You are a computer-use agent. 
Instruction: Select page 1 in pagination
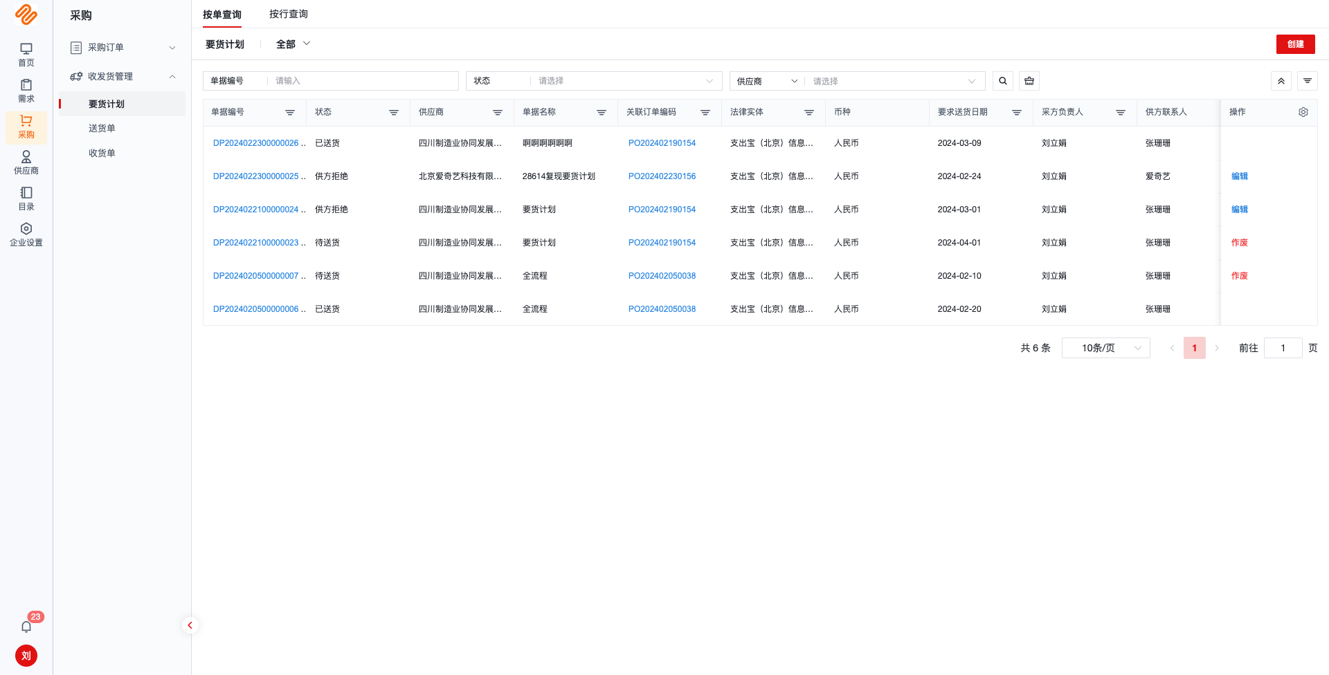(1195, 348)
